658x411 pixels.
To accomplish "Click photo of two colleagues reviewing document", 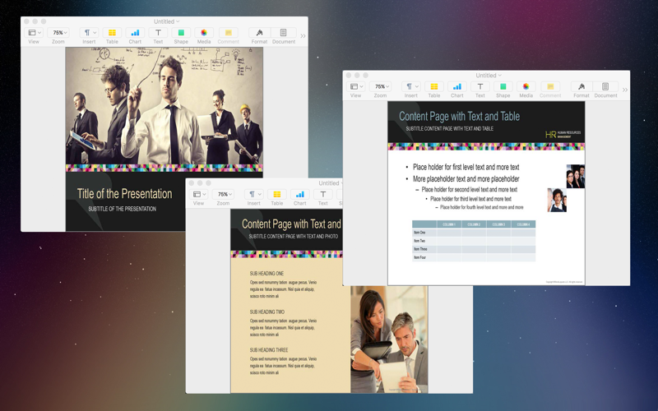I will point(389,339).
